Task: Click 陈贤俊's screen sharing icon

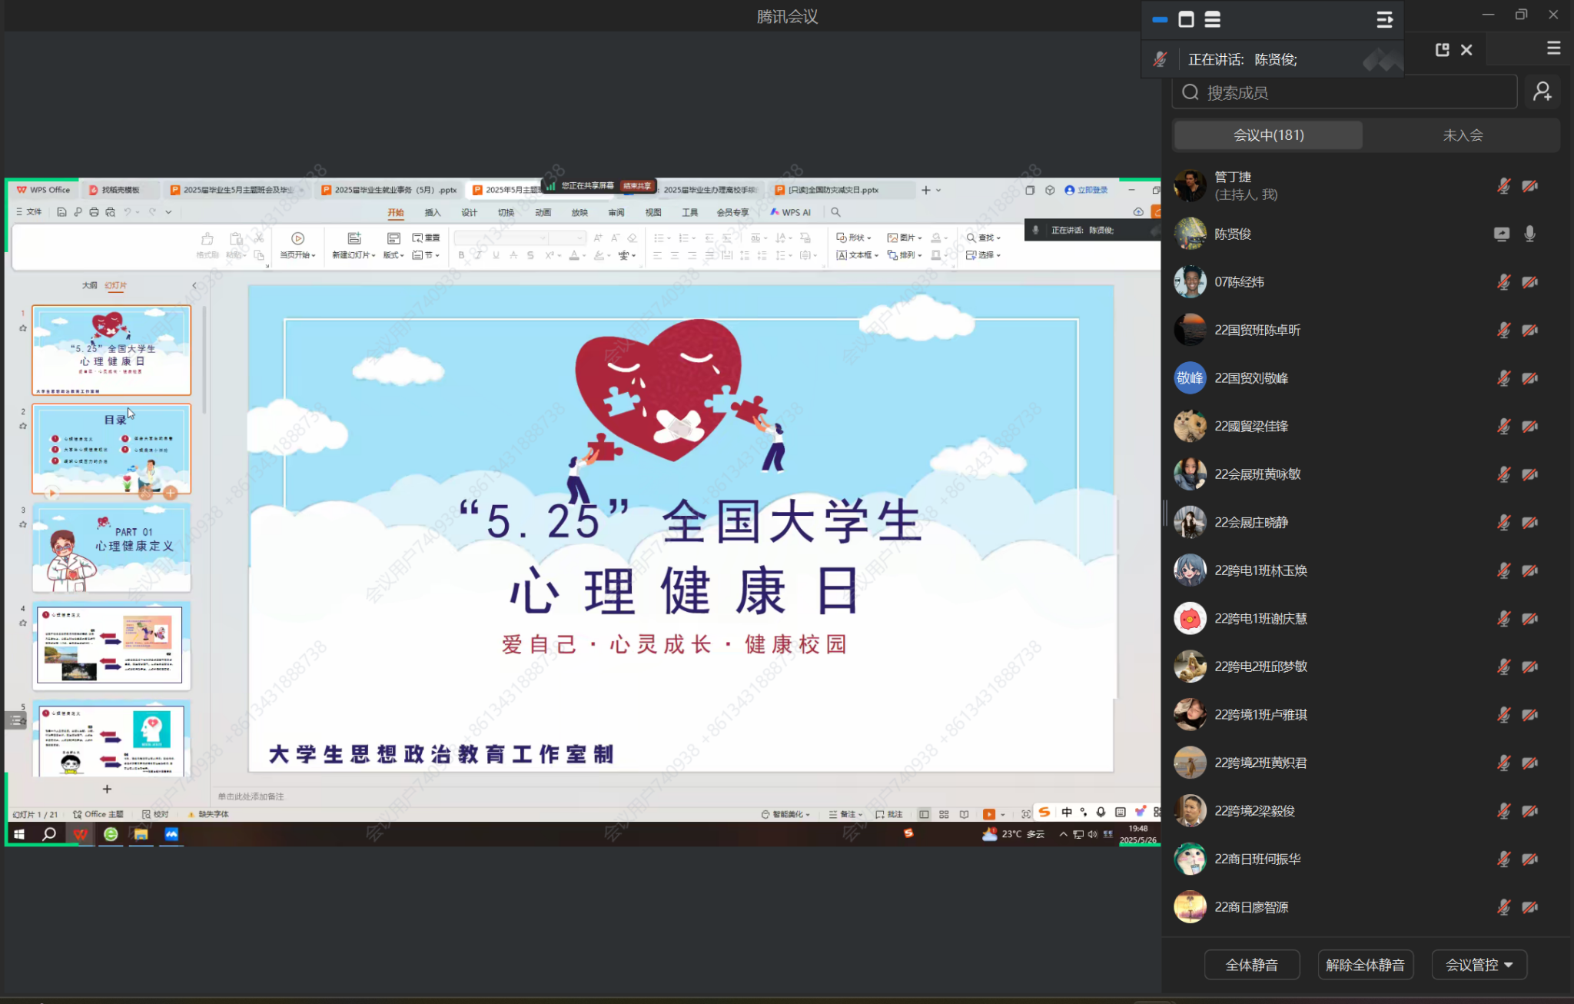Action: coord(1501,234)
